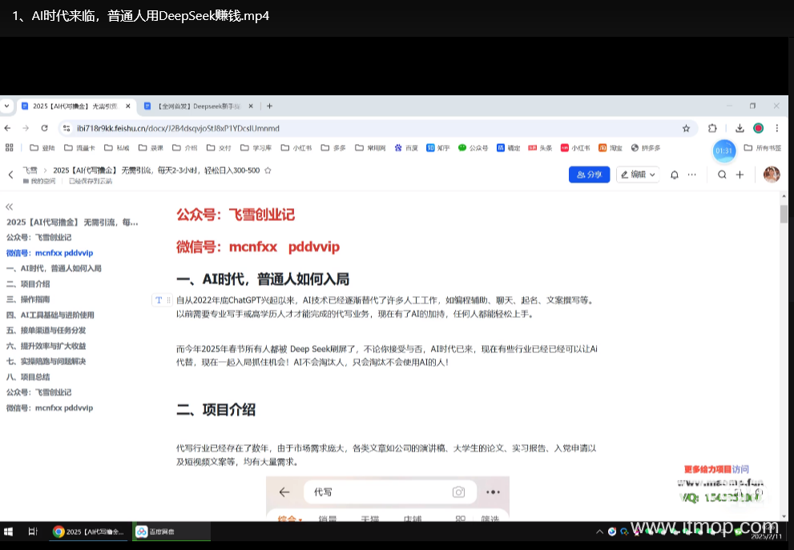Open the 百度 bookmark
The height and width of the screenshot is (550, 794).
406,148
